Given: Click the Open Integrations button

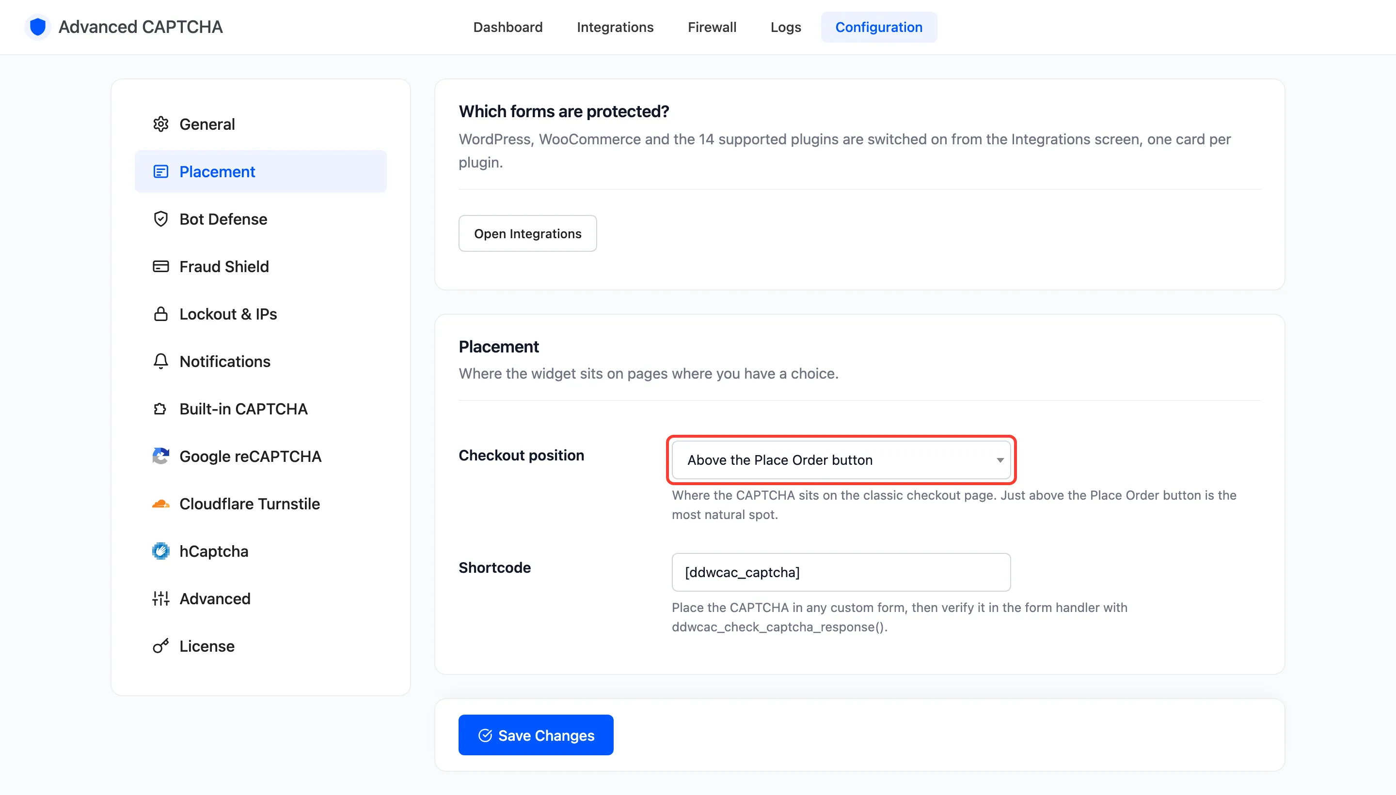Looking at the screenshot, I should point(527,234).
